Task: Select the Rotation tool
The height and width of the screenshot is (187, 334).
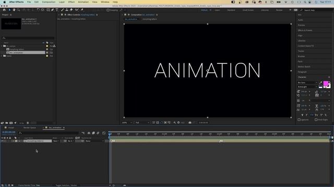Action: point(38,10)
